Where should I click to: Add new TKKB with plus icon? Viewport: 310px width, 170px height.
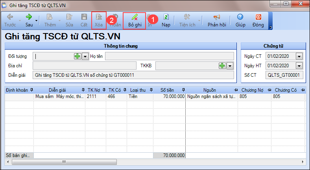click(x=222, y=66)
